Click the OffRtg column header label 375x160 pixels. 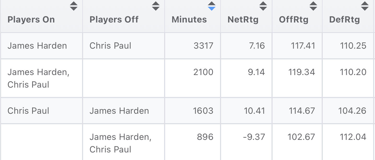293,20
